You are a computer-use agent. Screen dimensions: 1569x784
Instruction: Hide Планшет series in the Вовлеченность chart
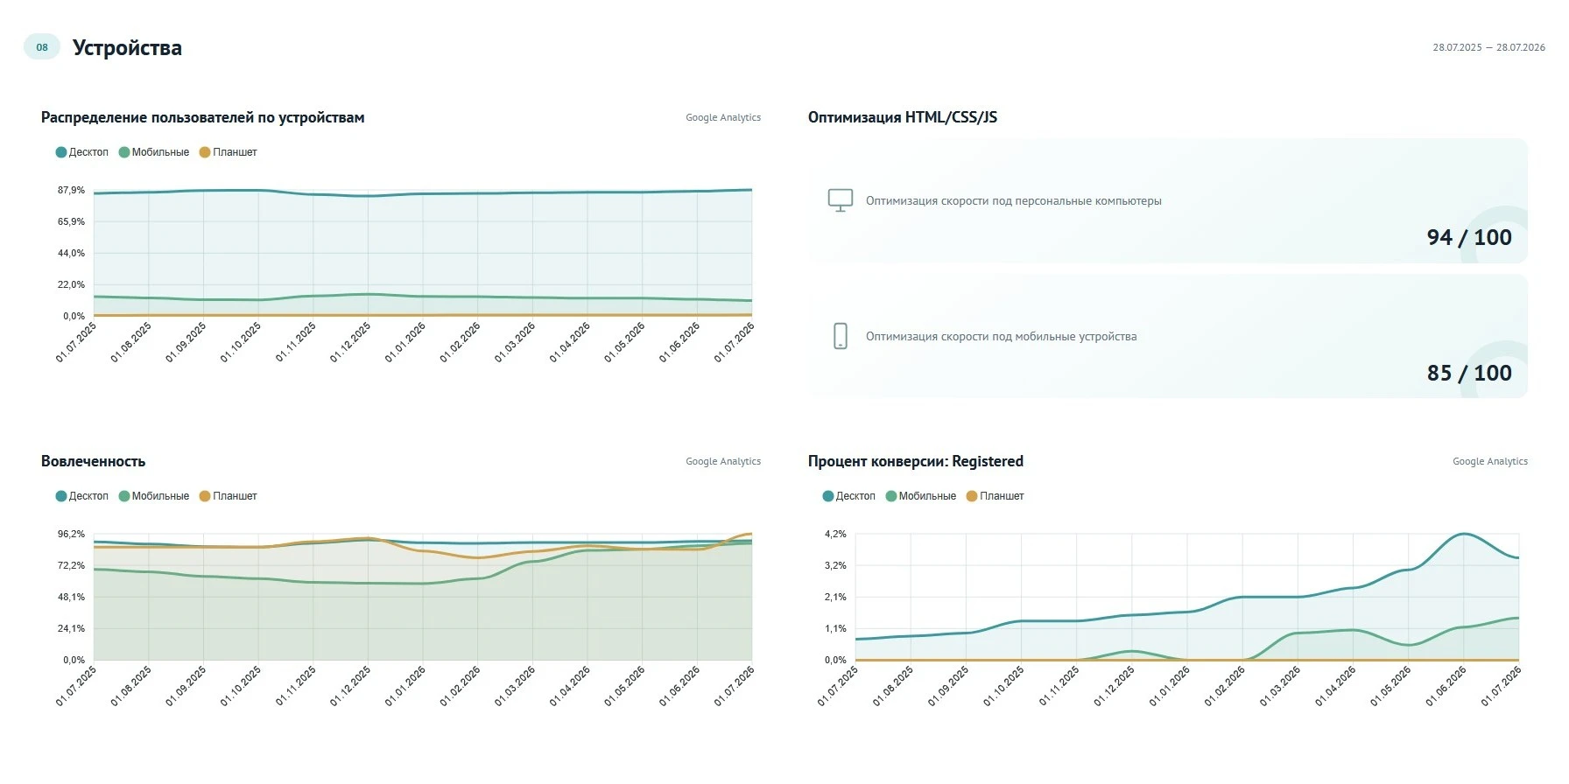pyautogui.click(x=228, y=496)
